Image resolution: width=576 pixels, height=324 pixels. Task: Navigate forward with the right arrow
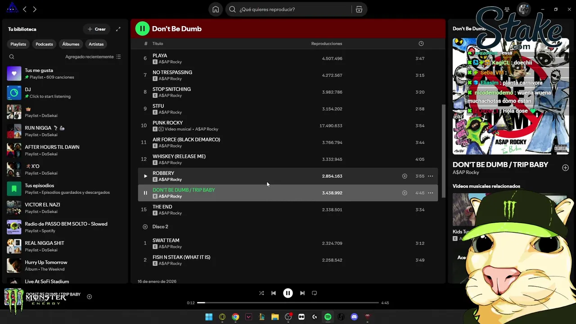pyautogui.click(x=35, y=9)
